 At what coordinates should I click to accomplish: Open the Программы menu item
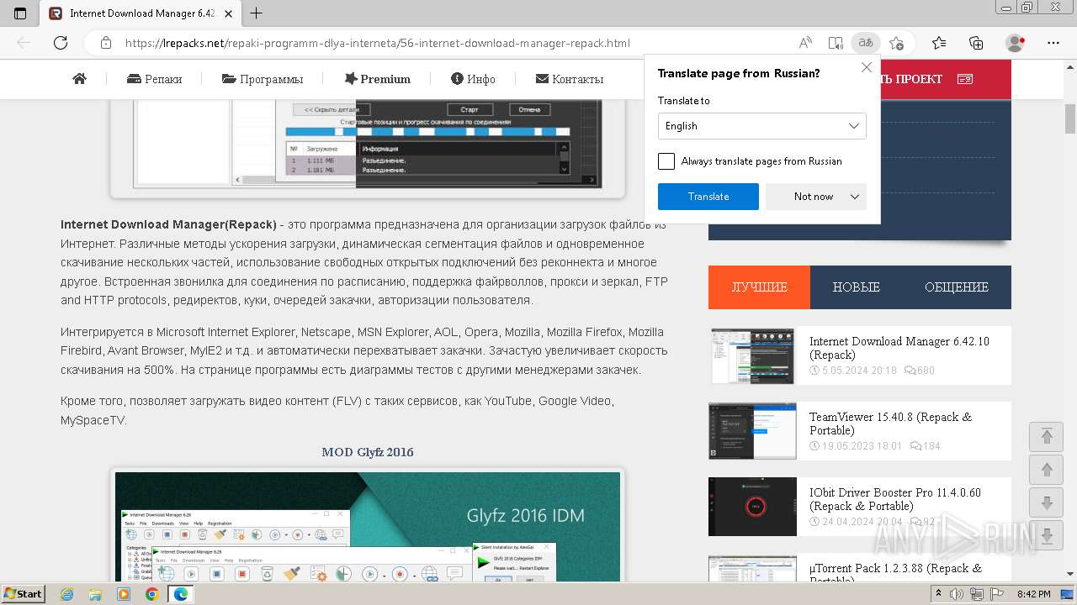point(263,79)
